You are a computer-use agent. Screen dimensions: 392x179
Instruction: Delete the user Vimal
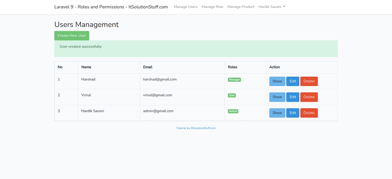(x=309, y=97)
